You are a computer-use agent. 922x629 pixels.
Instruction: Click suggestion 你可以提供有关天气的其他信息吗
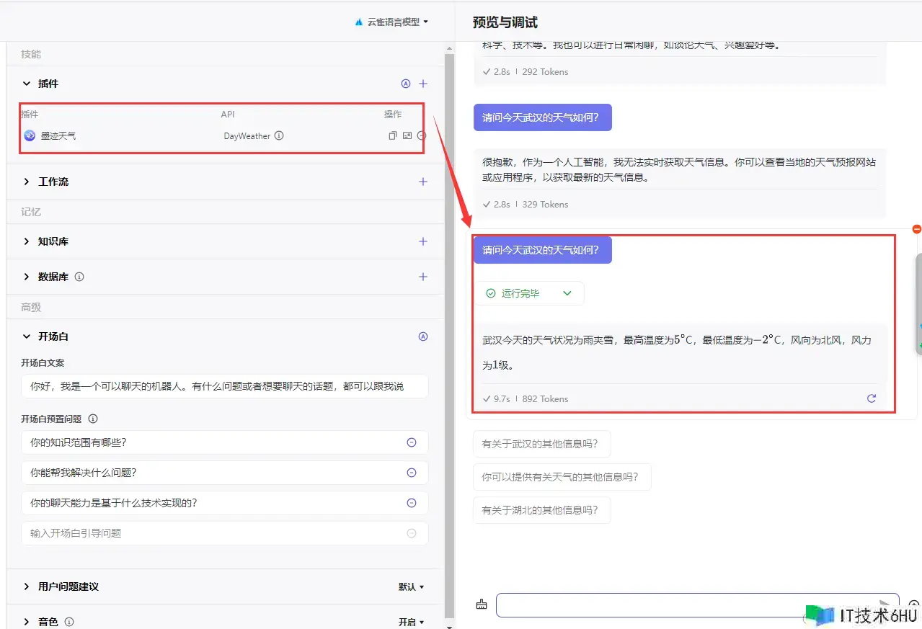coord(561,477)
